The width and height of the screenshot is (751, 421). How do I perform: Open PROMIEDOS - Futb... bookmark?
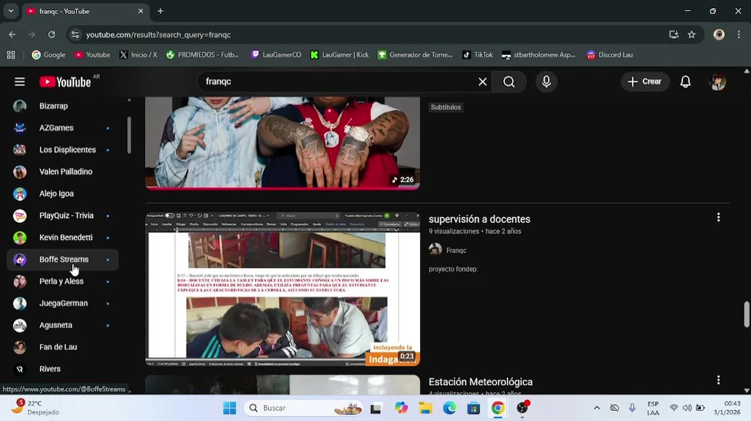pyautogui.click(x=202, y=55)
